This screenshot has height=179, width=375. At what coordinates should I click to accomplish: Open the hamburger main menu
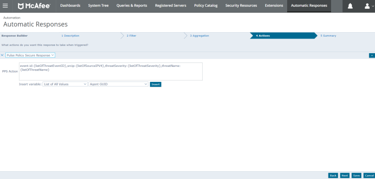(x=5, y=6)
